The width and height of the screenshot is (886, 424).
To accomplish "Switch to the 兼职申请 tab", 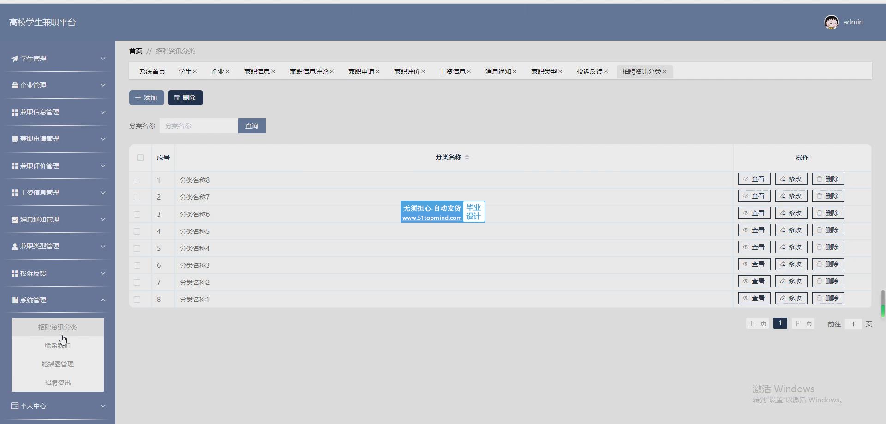I will (x=361, y=71).
